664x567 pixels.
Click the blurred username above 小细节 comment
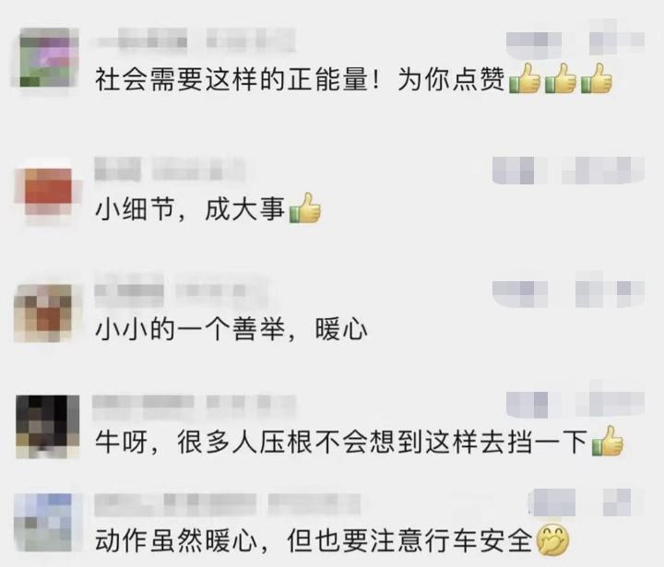(x=170, y=170)
